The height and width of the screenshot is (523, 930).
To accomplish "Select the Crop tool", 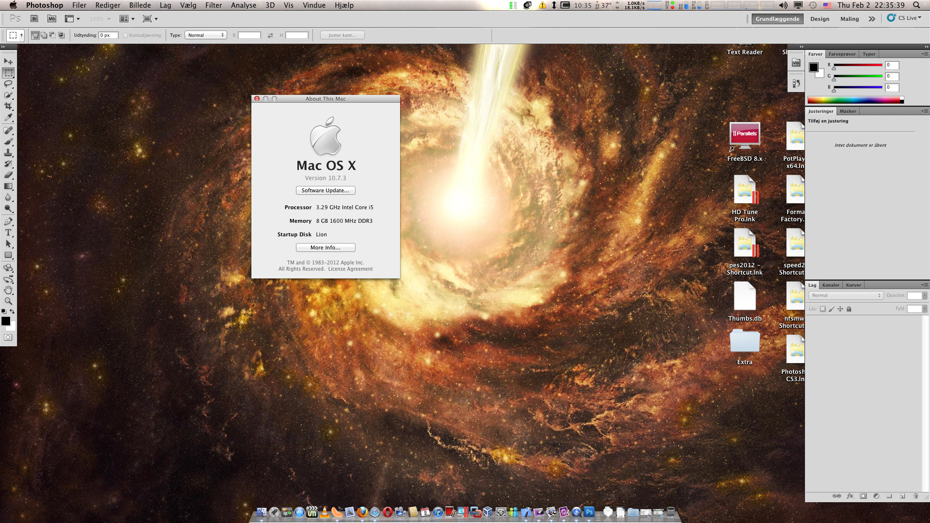I will 8,106.
